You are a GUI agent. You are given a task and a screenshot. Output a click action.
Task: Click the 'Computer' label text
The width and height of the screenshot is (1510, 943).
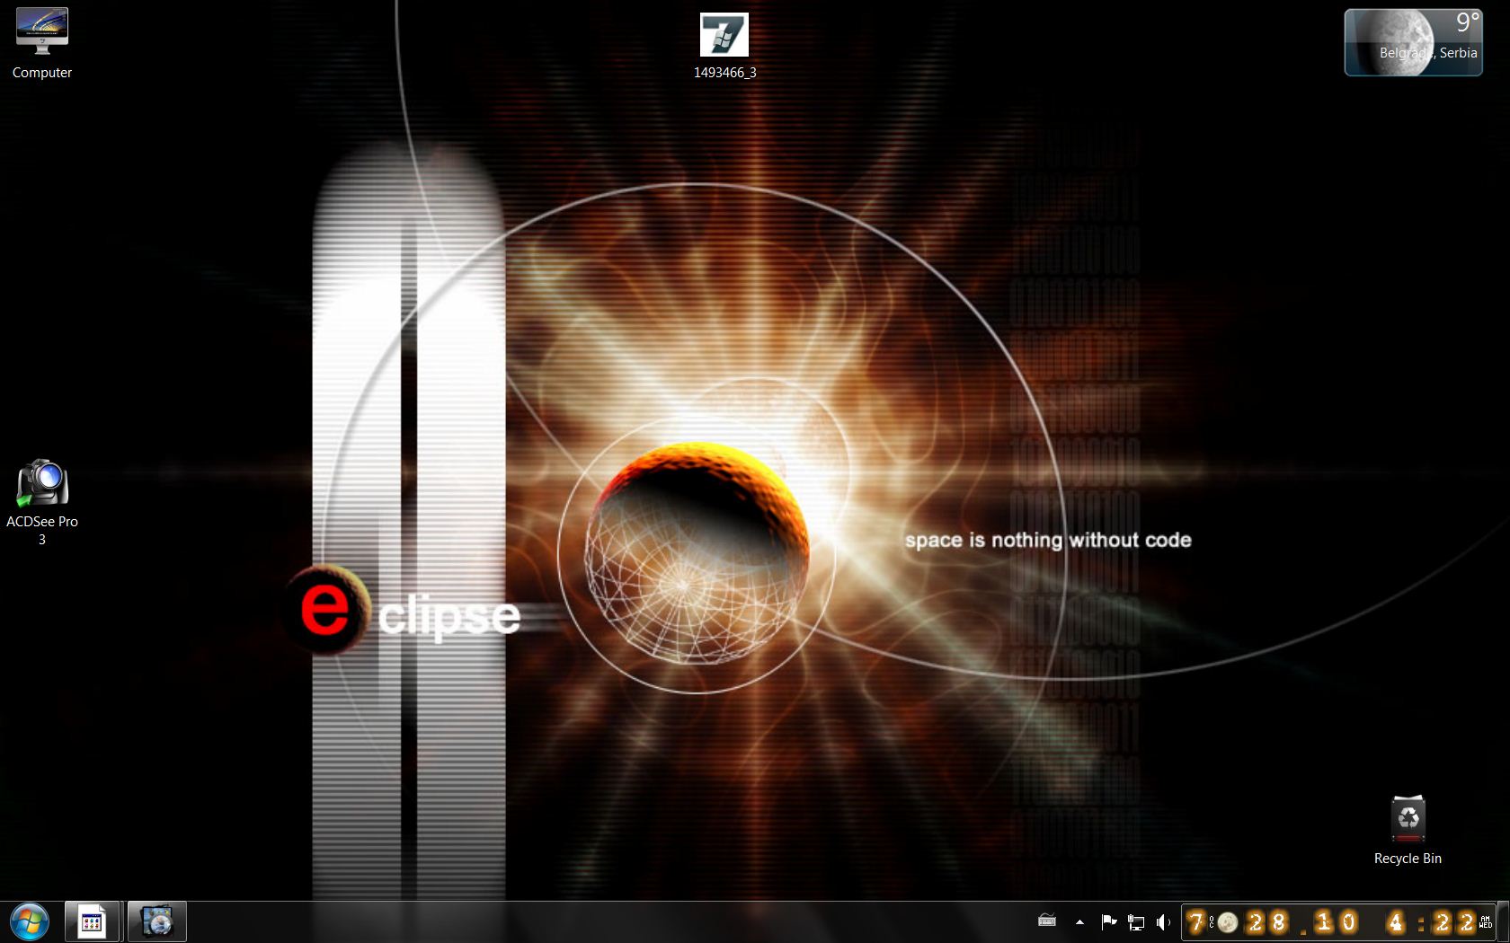pyautogui.click(x=41, y=73)
